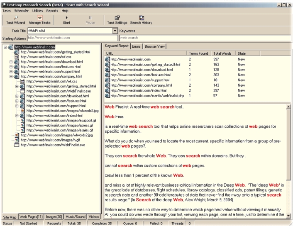The image size is (293, 226).
Task: Open the Tasks menu
Action: pyautogui.click(x=7, y=11)
